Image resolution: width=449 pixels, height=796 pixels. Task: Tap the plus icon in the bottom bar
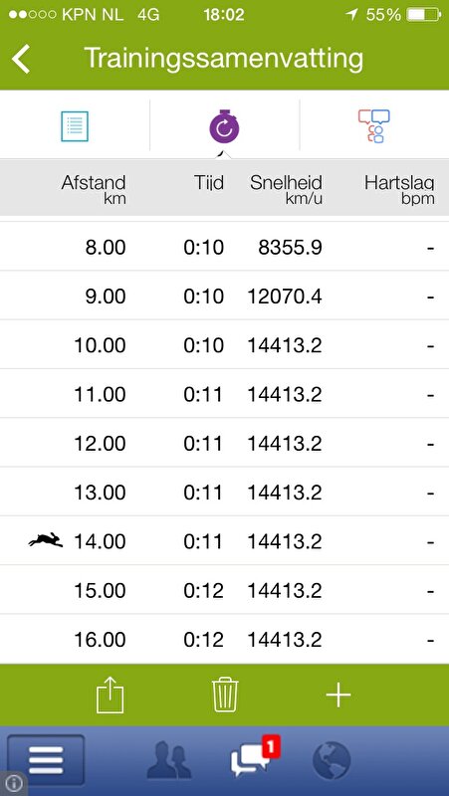[x=338, y=695]
